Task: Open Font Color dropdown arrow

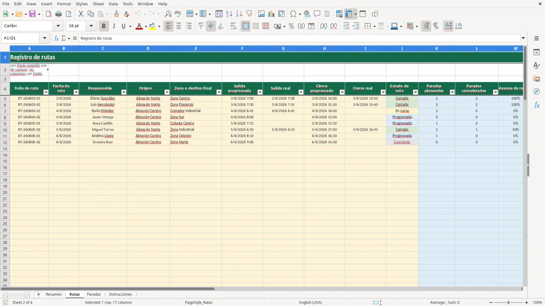Action: click(x=145, y=26)
